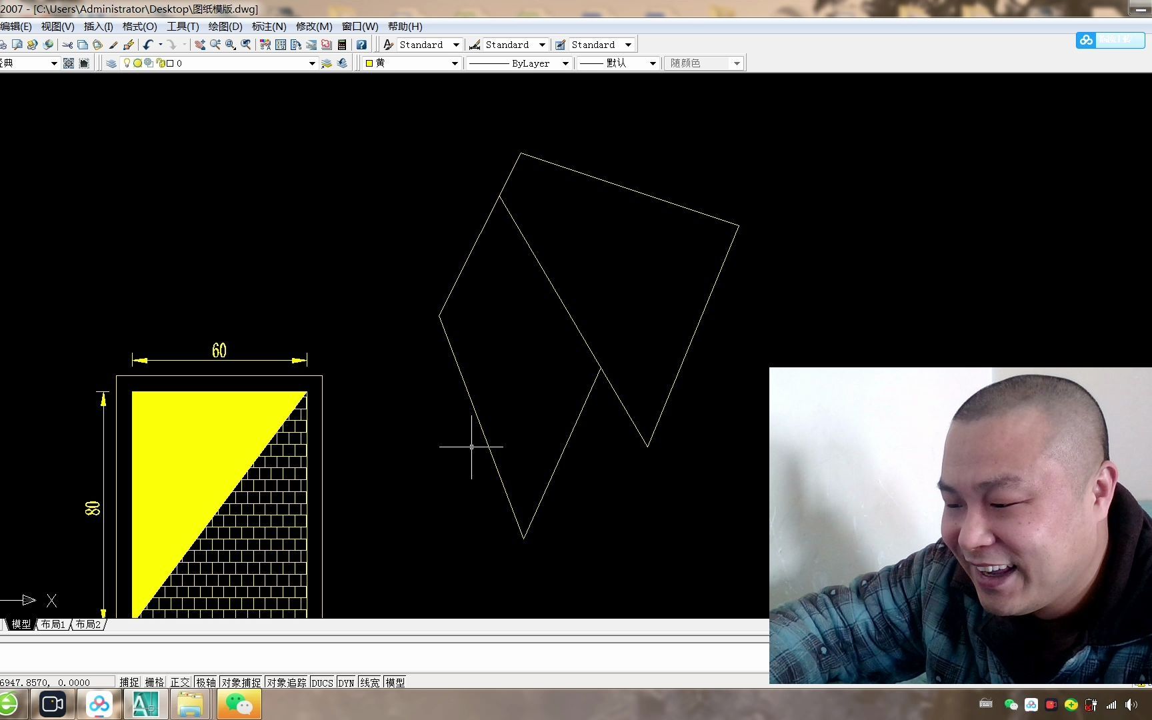The image size is (1152, 720).
Task: Click the Paste clipboard icon
Action: pyautogui.click(x=98, y=45)
